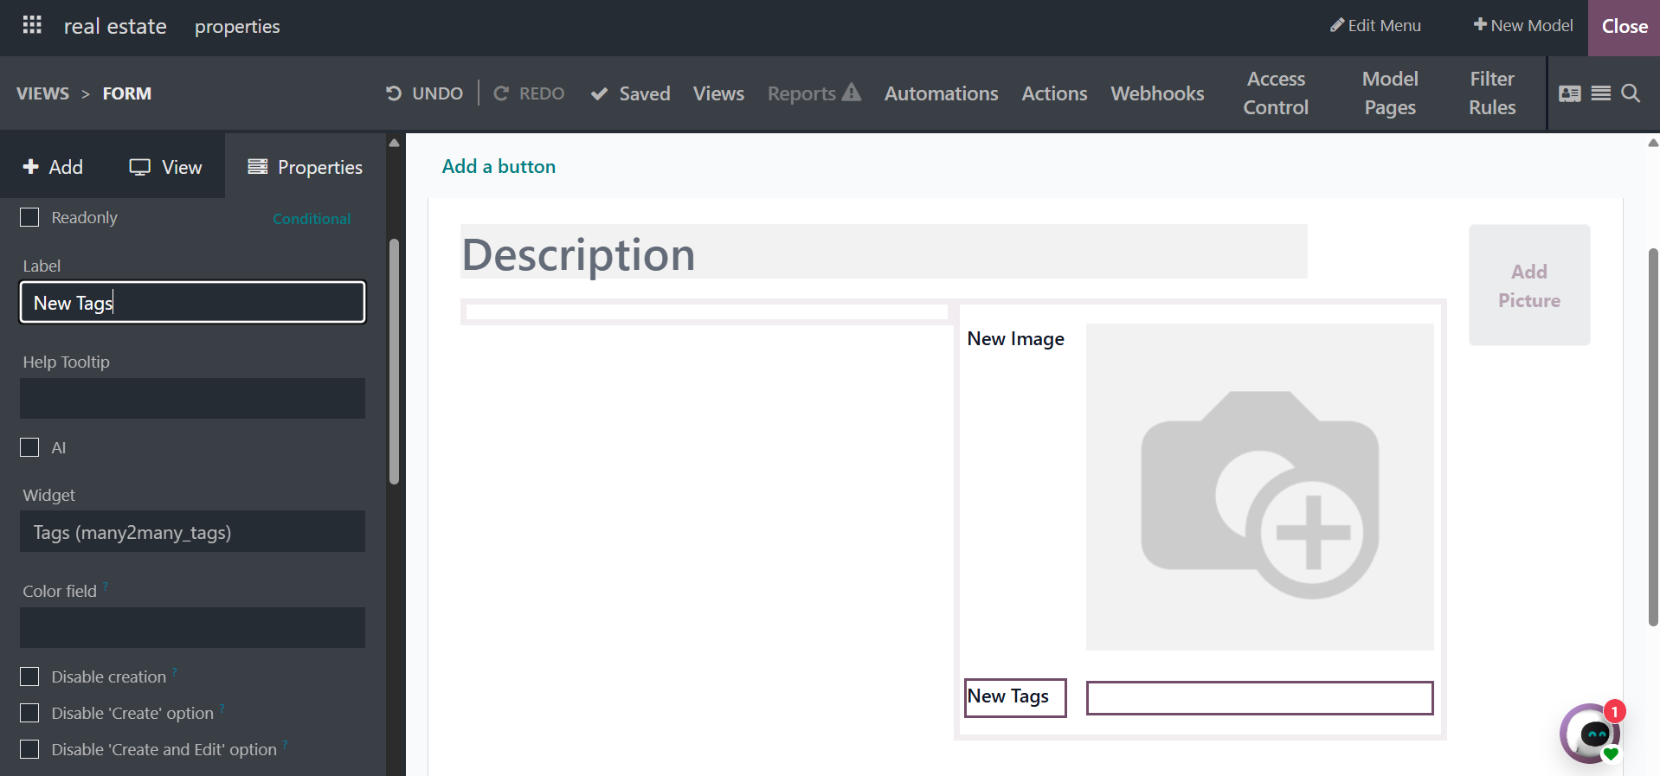This screenshot has height=776, width=1660.
Task: Click the New Model button
Action: (1523, 26)
